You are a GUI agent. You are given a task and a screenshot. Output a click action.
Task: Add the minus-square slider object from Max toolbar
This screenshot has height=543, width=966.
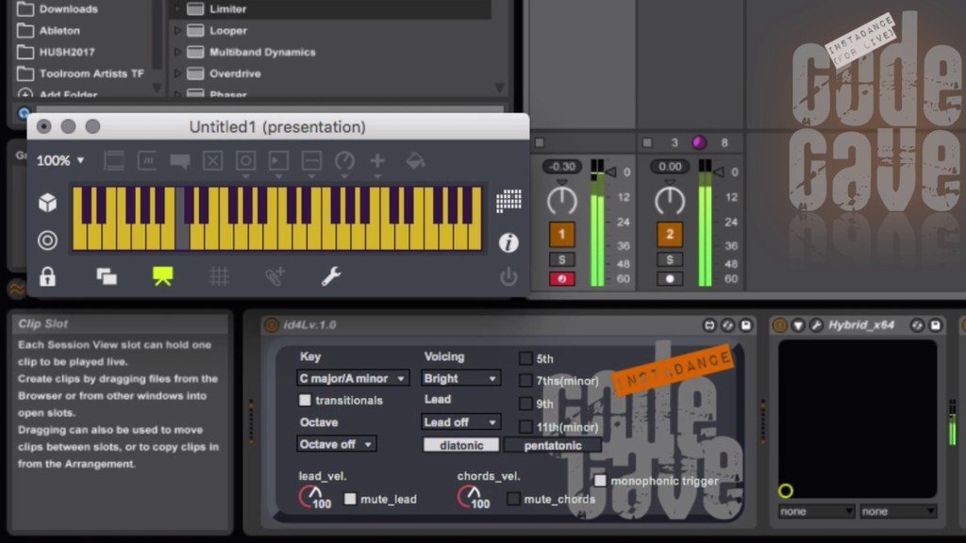[311, 161]
